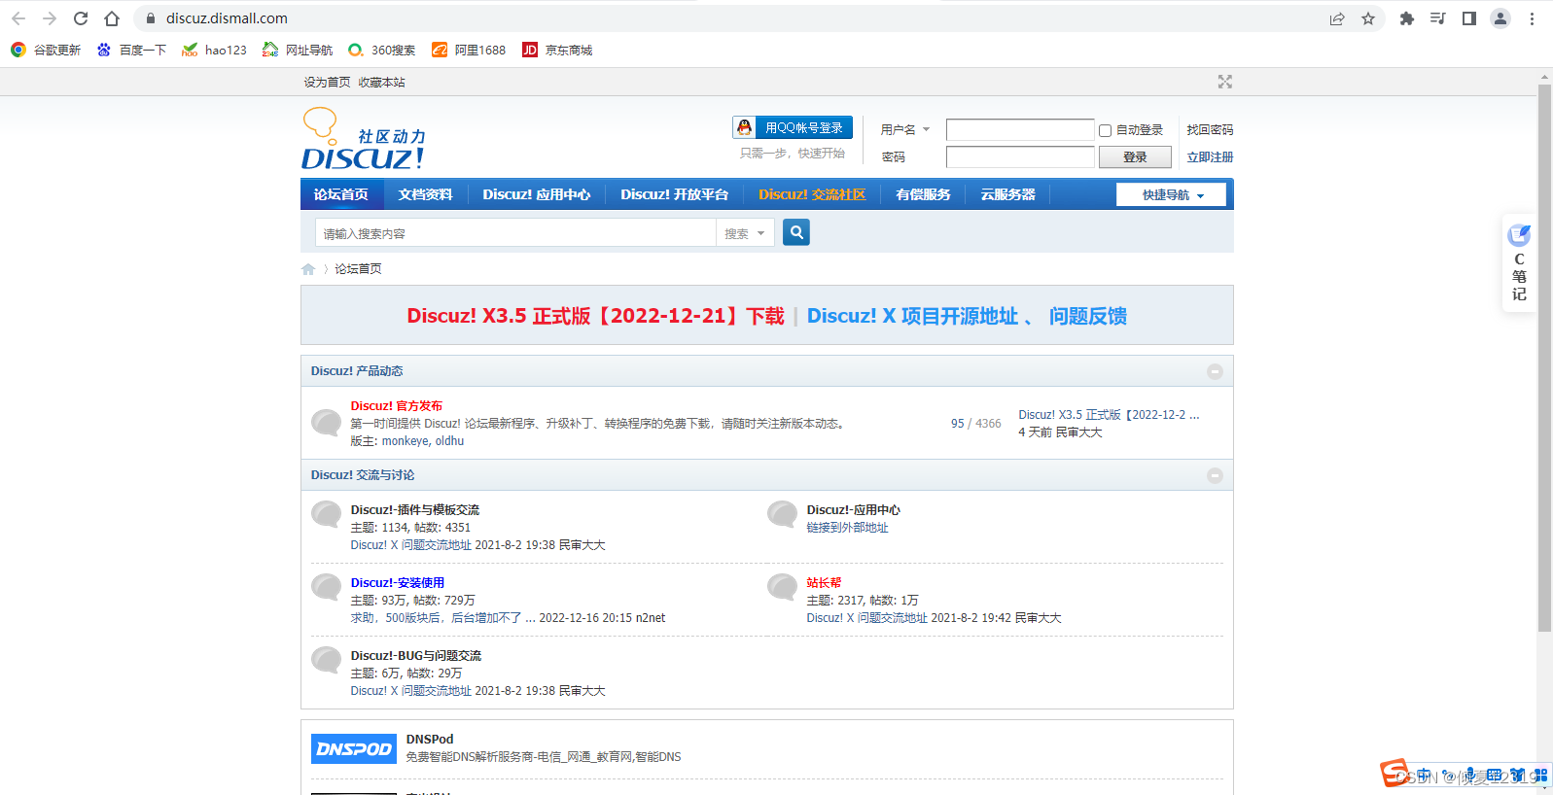The image size is (1553, 795).
Task: Open the 搜索 type dropdown
Action: coord(745,233)
